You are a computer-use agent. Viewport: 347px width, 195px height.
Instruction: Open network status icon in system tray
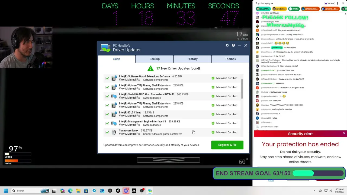pyautogui.click(x=326, y=191)
